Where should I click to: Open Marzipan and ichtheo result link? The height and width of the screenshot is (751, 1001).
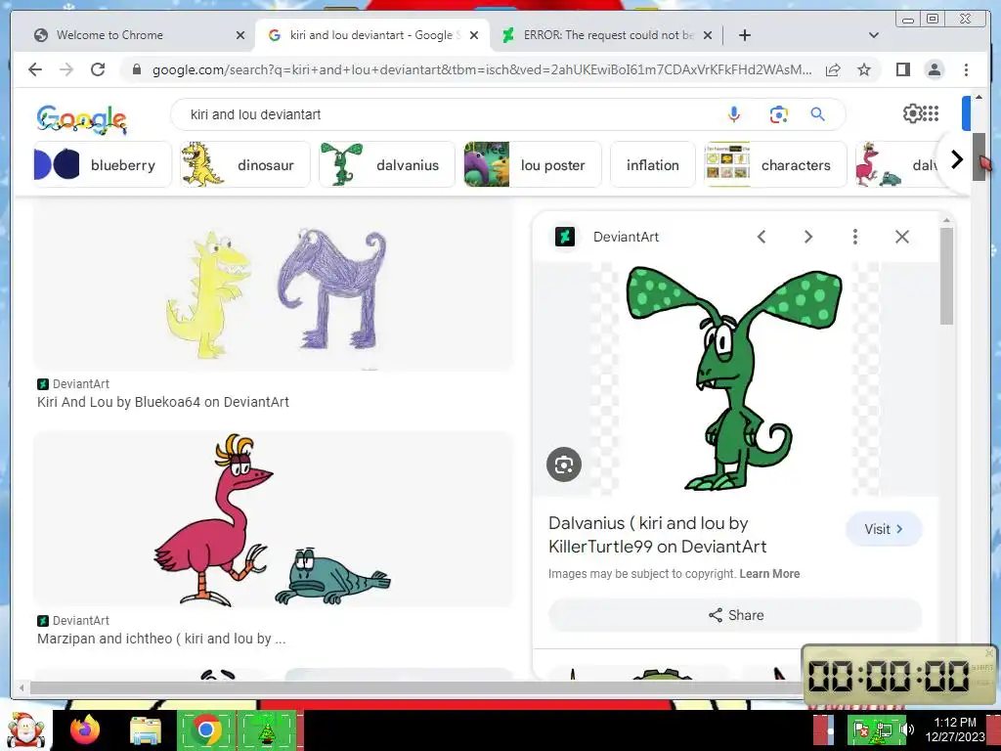click(161, 639)
